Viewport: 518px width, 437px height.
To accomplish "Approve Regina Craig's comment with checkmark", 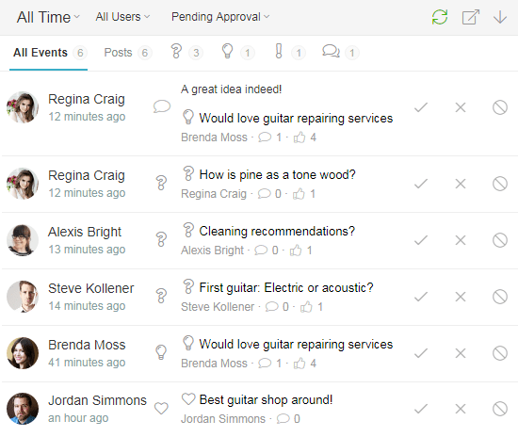I will pyautogui.click(x=421, y=107).
